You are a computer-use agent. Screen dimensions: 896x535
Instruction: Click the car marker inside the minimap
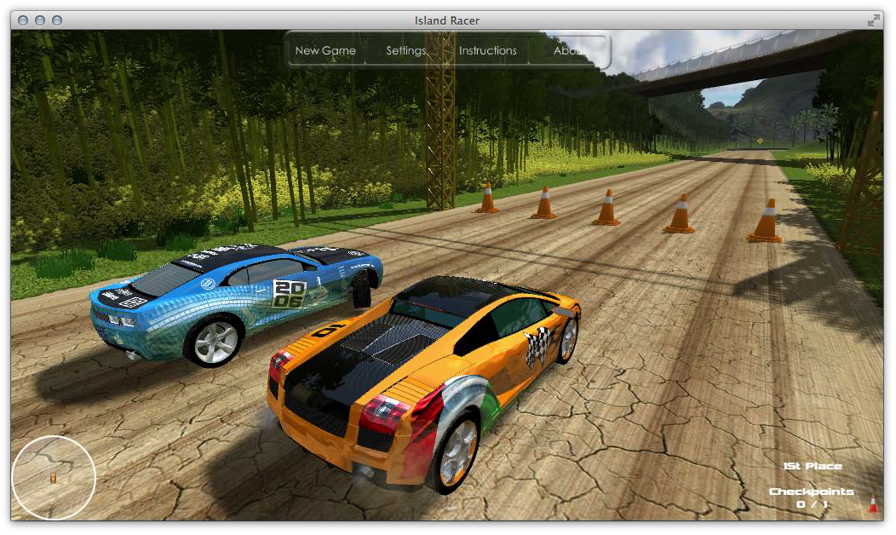(53, 478)
